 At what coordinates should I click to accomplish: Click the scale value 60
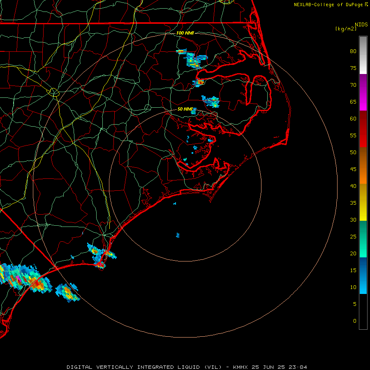353,119
